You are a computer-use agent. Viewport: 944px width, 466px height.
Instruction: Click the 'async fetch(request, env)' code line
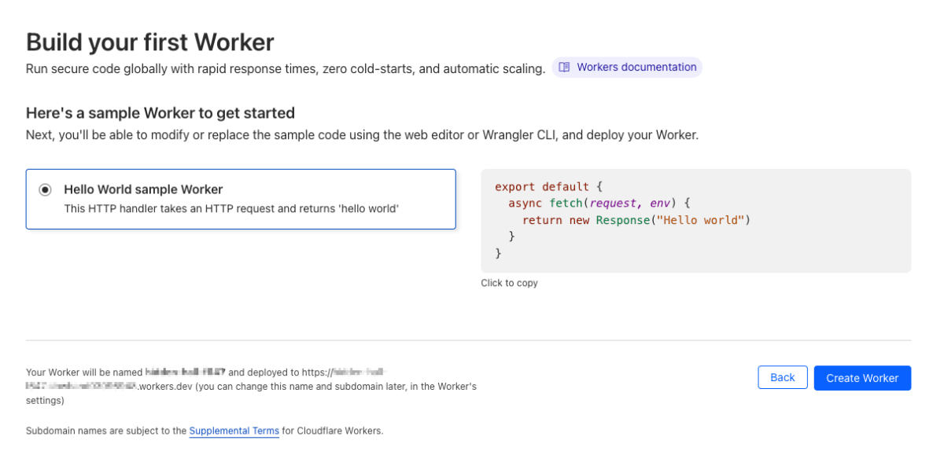pyautogui.click(x=599, y=204)
